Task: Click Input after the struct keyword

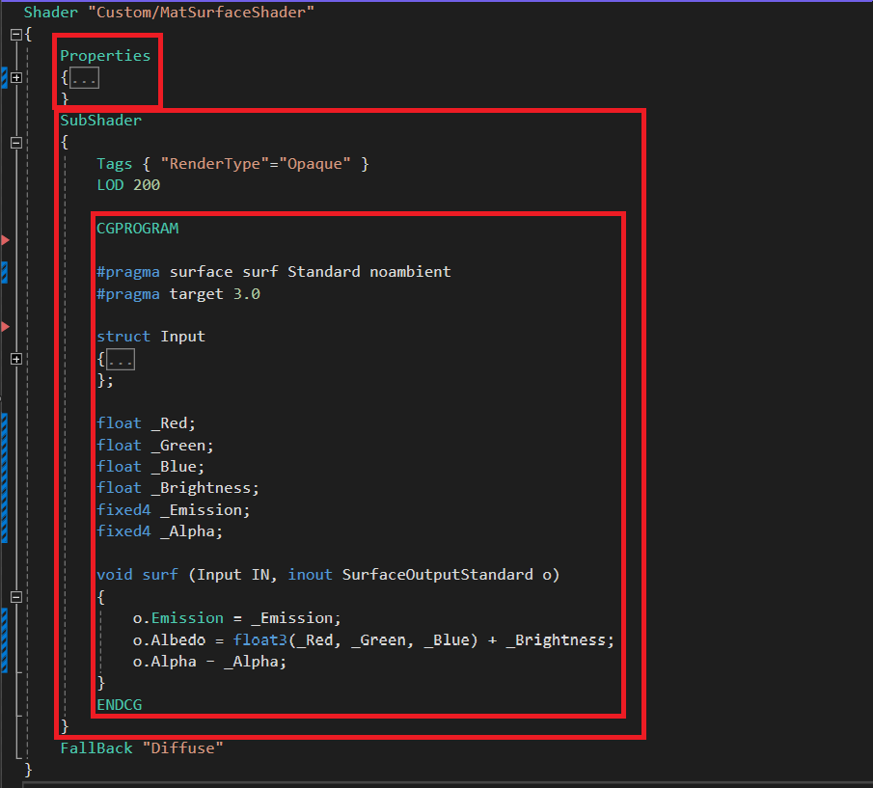Action: (x=182, y=337)
